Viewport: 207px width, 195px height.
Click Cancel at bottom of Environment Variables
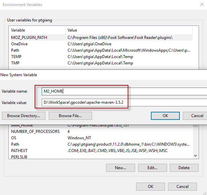click(182, 186)
